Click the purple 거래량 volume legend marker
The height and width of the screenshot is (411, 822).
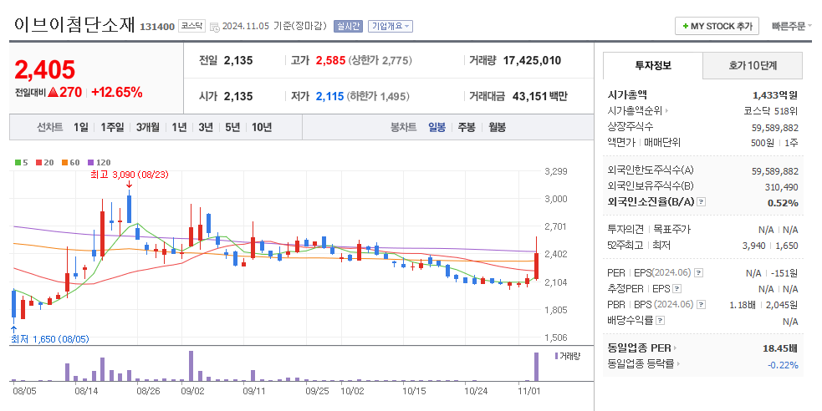(x=556, y=356)
